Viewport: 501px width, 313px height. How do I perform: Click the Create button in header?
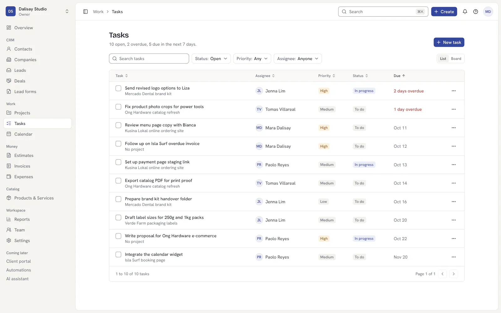tap(444, 12)
